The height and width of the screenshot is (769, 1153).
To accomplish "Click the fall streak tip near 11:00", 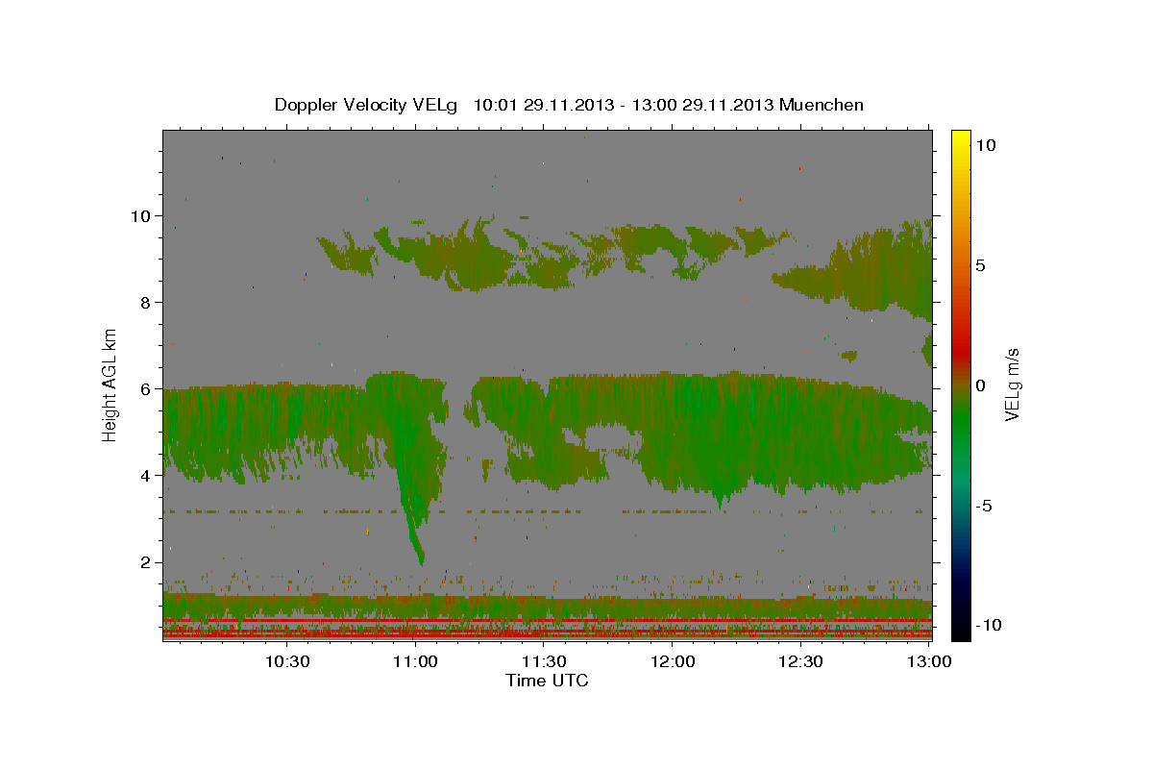I will pyautogui.click(x=420, y=560).
